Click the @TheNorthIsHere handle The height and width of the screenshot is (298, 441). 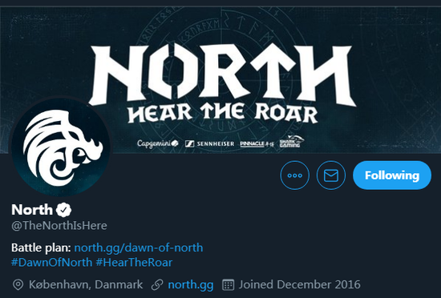(59, 226)
